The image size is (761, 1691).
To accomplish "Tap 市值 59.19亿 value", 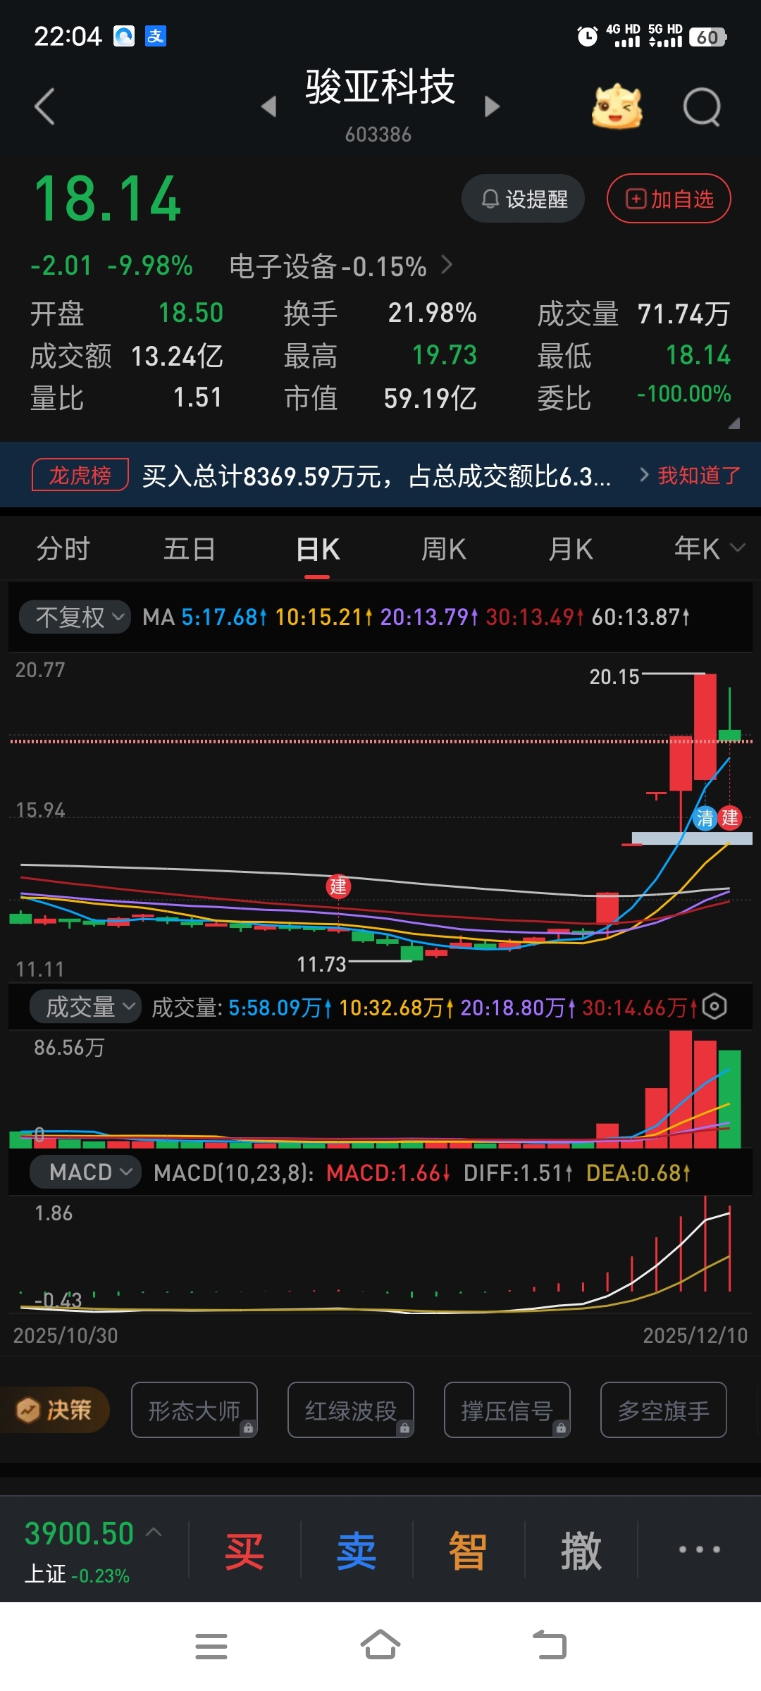I will pyautogui.click(x=430, y=398).
